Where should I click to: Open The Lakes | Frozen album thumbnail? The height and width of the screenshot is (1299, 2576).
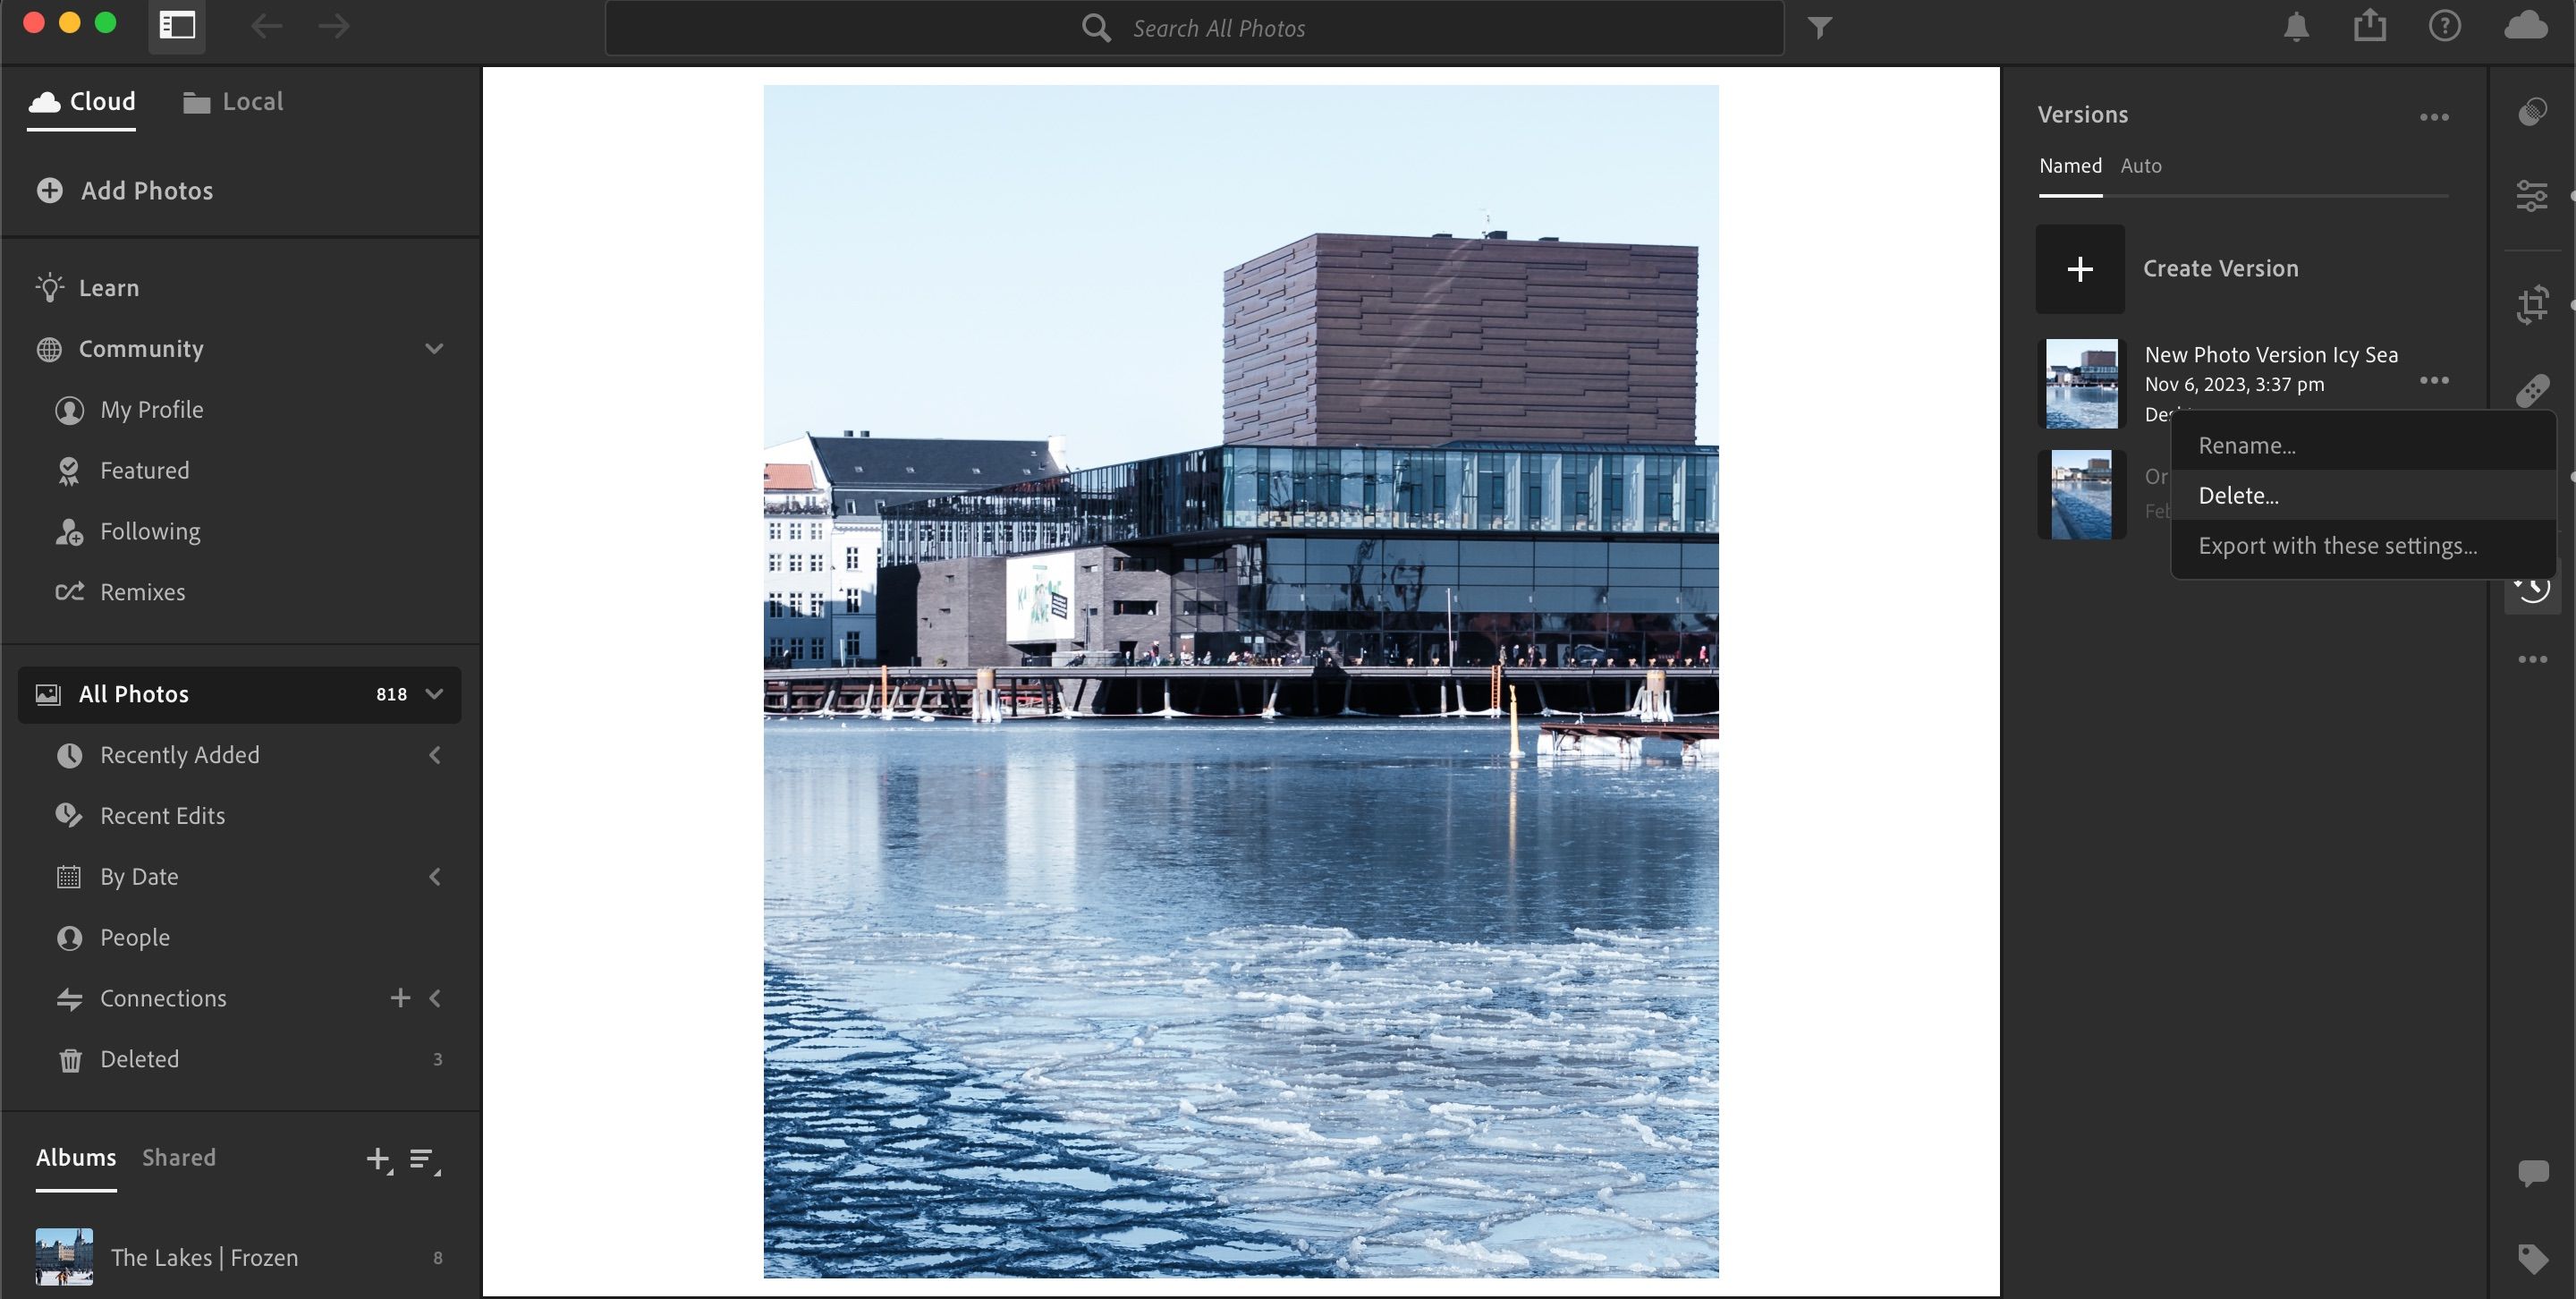click(x=64, y=1257)
